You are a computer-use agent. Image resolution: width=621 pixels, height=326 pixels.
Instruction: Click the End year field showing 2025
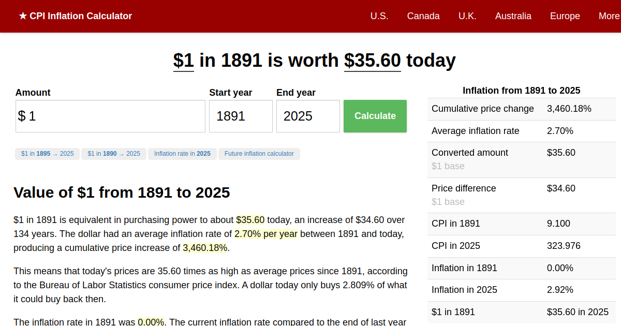tap(308, 116)
